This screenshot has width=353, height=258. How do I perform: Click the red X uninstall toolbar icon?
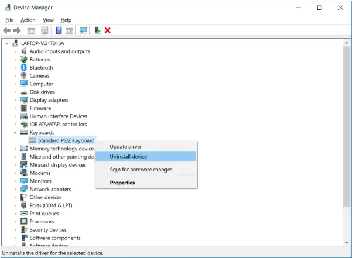[x=108, y=30]
